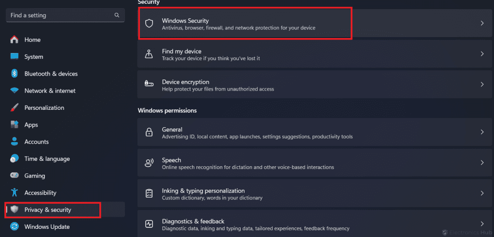
Task: Click the Inking & typing clipboard icon
Action: tap(149, 193)
